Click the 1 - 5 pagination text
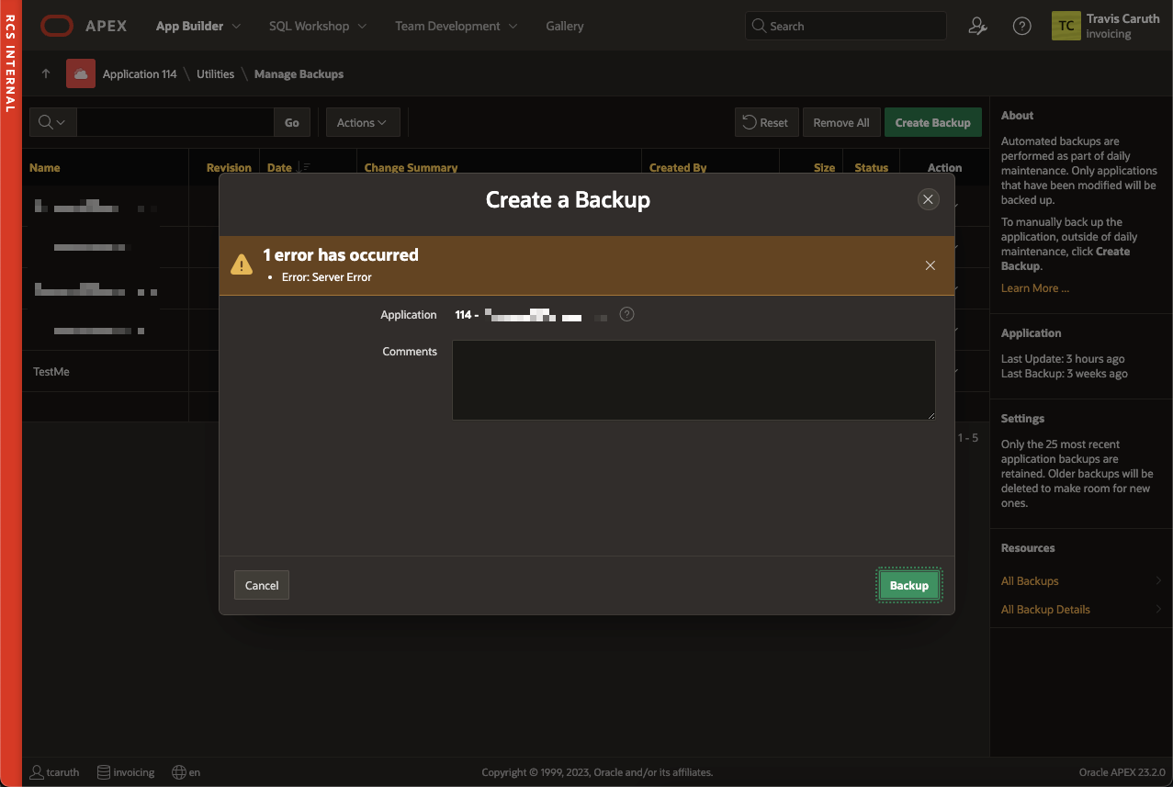The height and width of the screenshot is (787, 1173). [x=968, y=437]
